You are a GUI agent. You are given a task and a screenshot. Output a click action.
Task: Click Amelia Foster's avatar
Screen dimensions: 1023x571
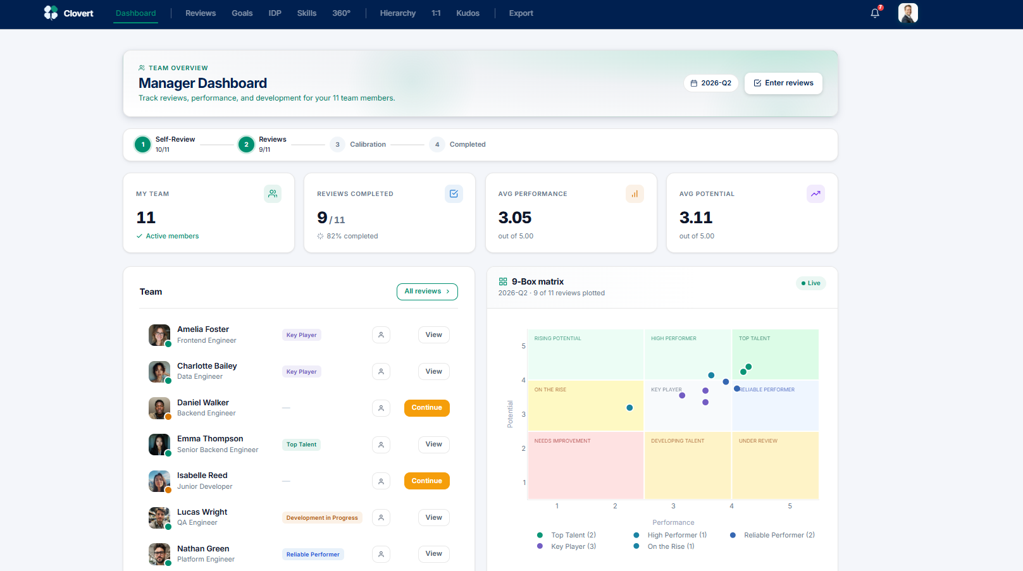click(x=159, y=335)
